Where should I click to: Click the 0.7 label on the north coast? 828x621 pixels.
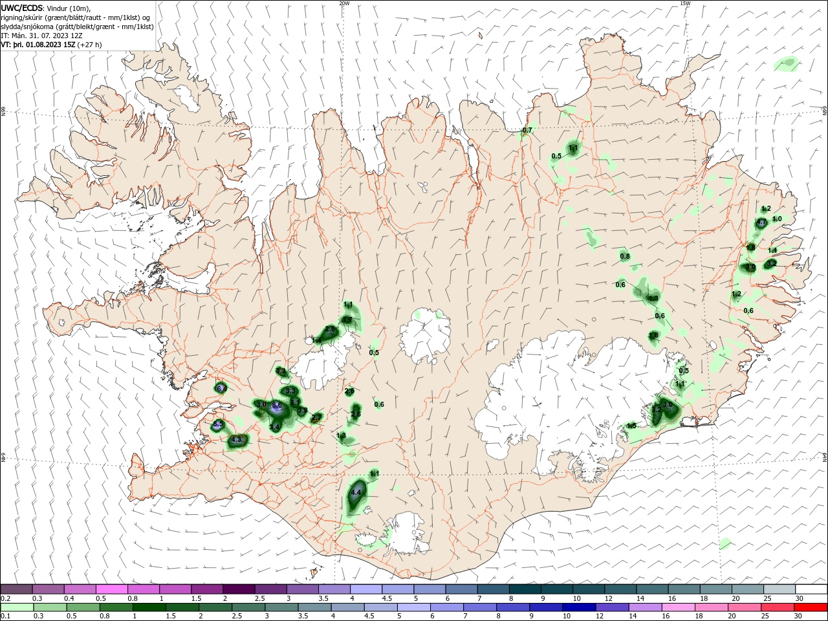point(527,130)
